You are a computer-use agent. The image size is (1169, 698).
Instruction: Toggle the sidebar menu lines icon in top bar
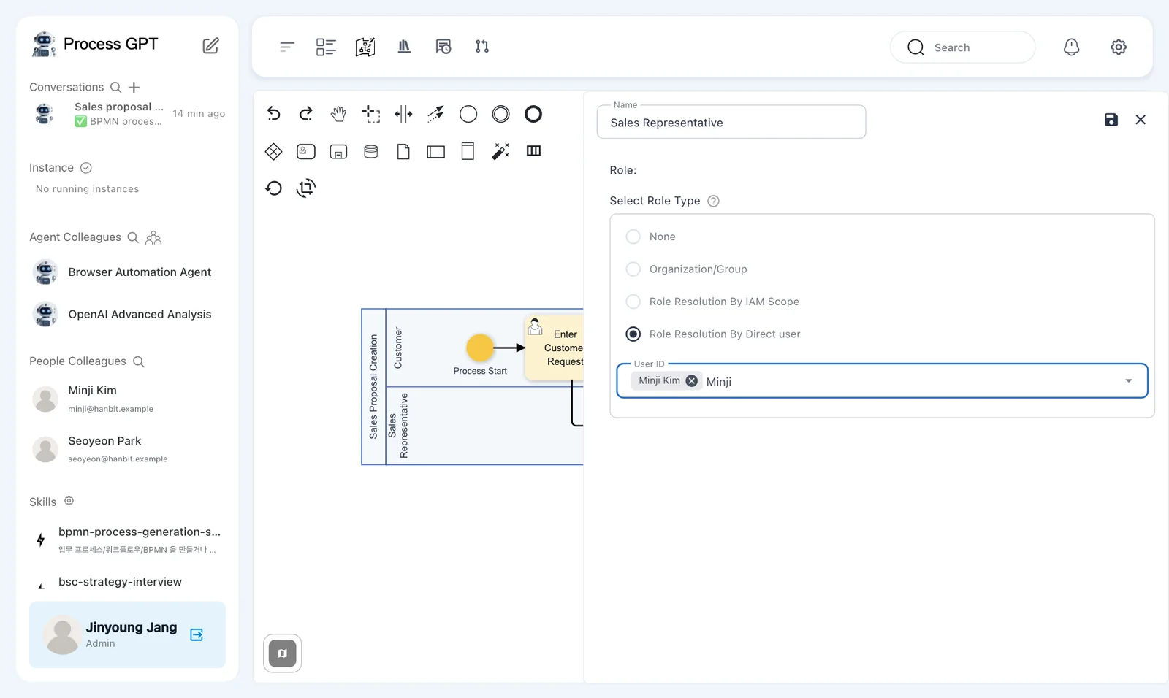coord(287,47)
